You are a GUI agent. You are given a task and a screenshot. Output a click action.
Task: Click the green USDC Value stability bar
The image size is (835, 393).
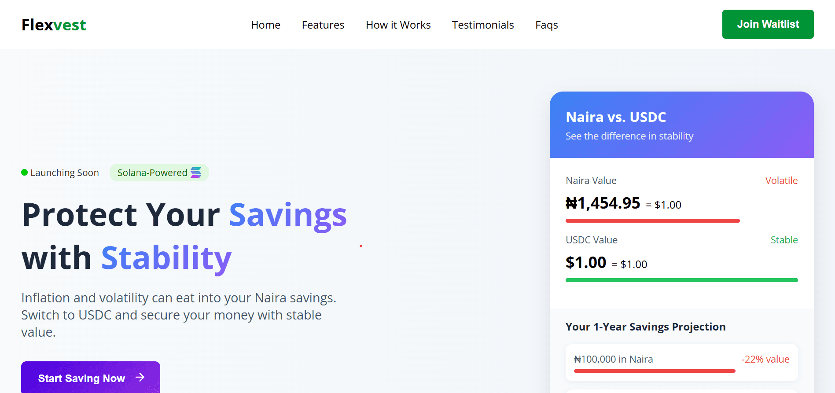(x=681, y=280)
